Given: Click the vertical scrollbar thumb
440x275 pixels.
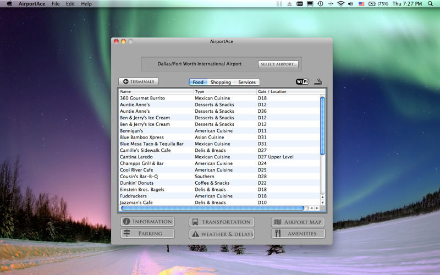Looking at the screenshot, I should coord(322,125).
